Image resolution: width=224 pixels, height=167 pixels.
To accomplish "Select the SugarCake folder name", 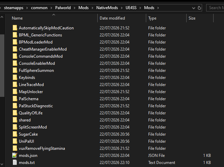I will (28, 134).
